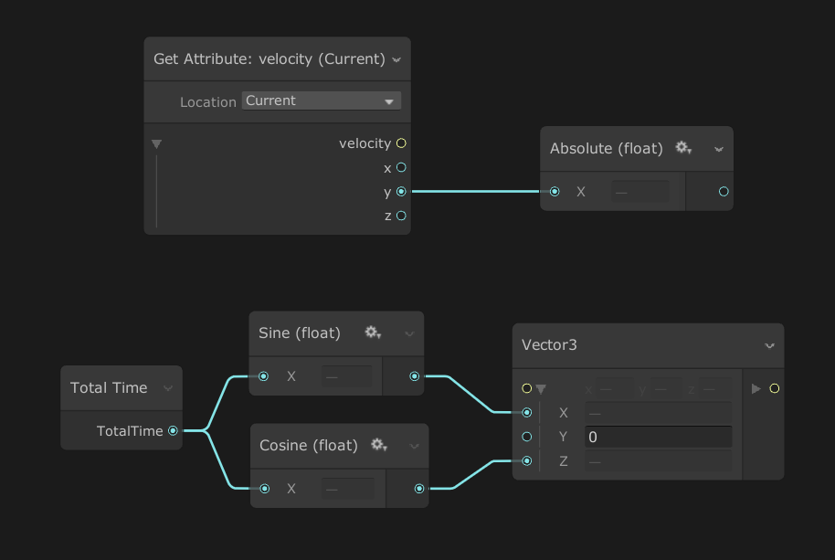Click the X input port on Cosine
The height and width of the screenshot is (560, 835).
pyautogui.click(x=264, y=488)
